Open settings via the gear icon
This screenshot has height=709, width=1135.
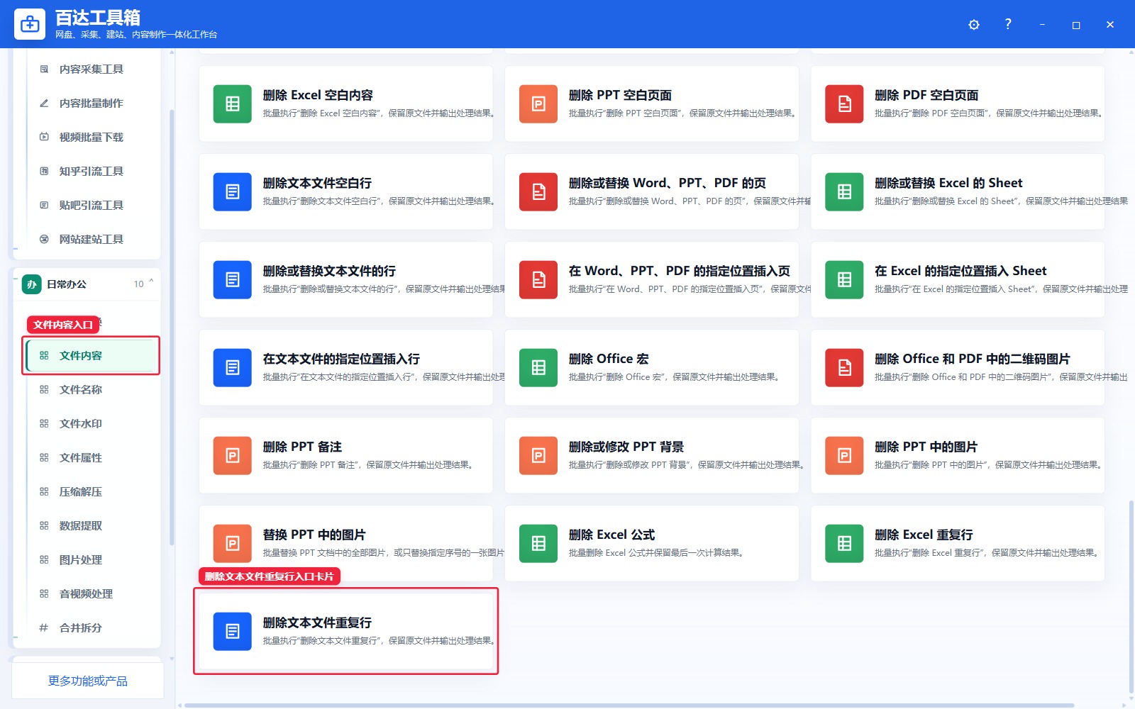974,25
